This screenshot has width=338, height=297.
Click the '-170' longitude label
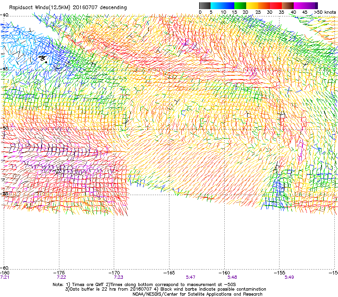(x=115, y=273)
